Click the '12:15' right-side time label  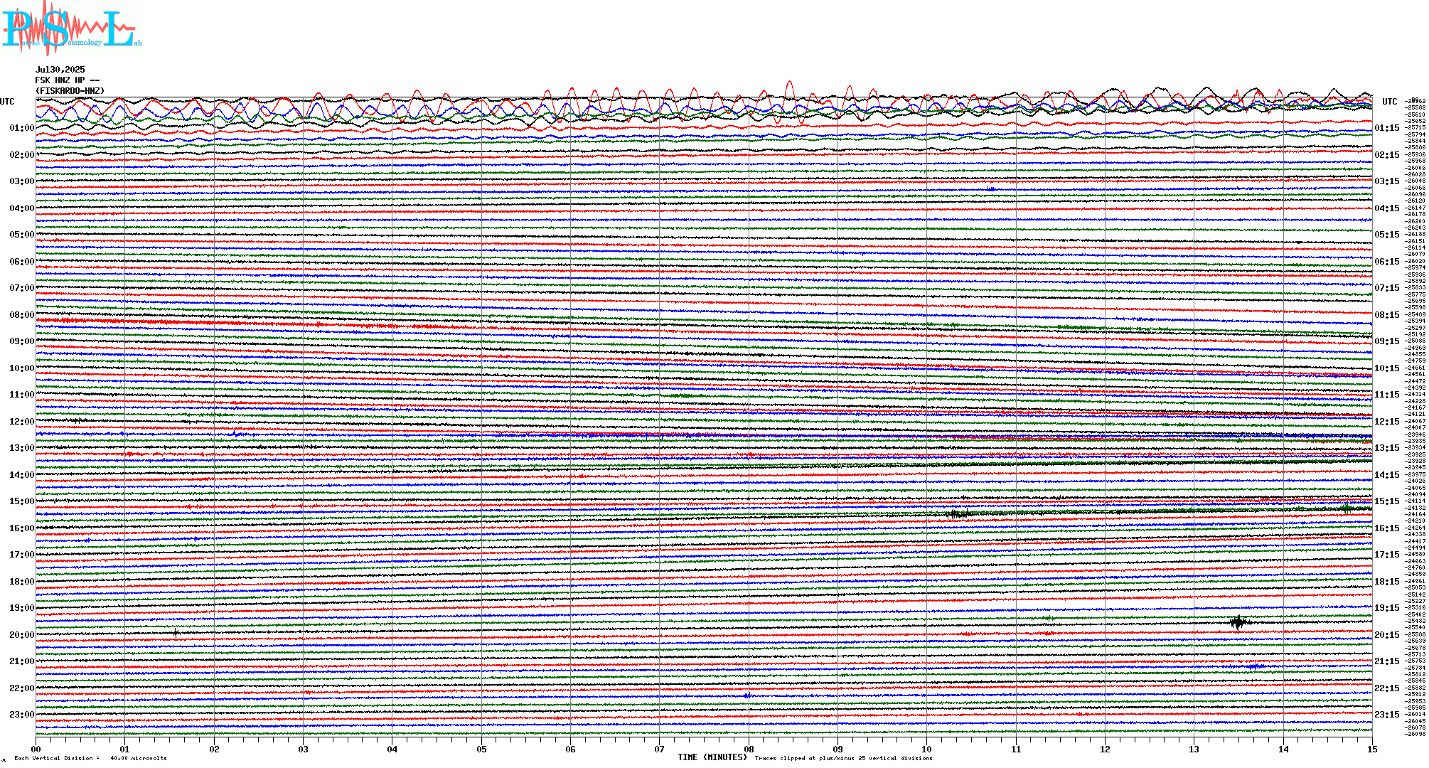1387,422
